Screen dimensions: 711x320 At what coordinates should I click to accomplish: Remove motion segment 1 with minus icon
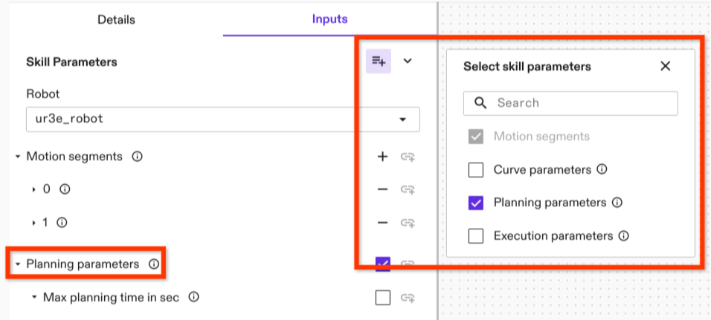382,222
